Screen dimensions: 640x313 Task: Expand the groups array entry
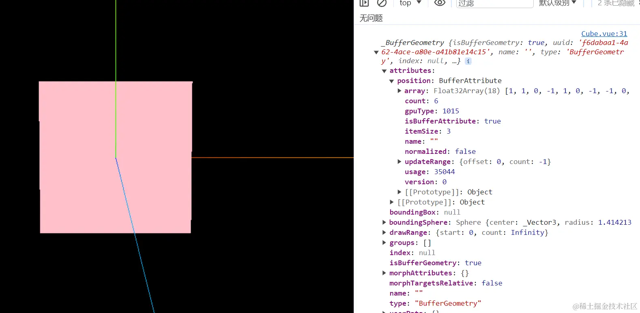tap(384, 243)
